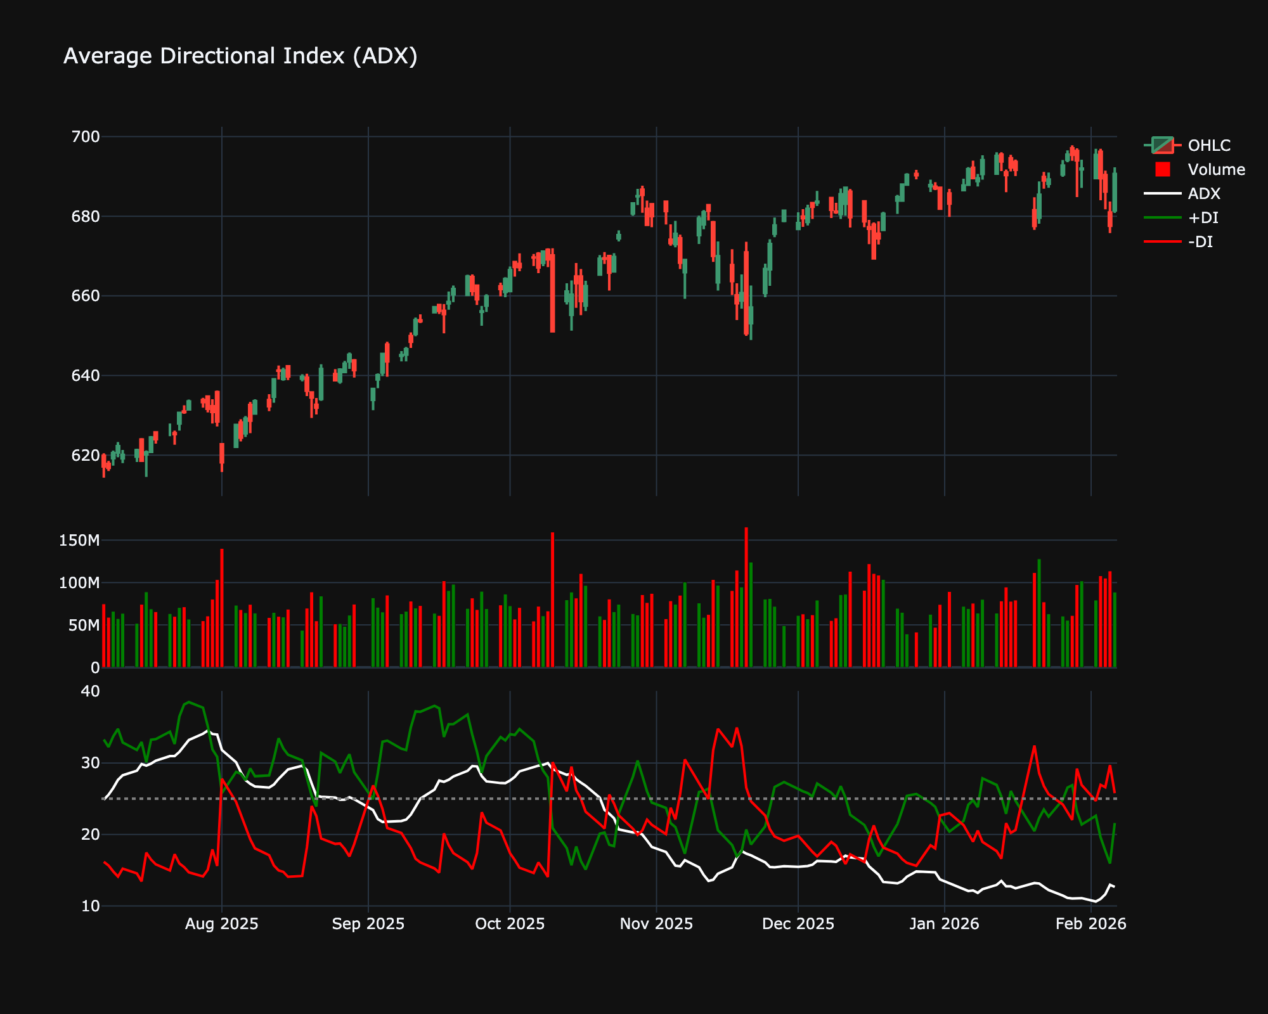Viewport: 1268px width, 1014px height.
Task: Toggle ADX trace legend text
Action: [1203, 193]
